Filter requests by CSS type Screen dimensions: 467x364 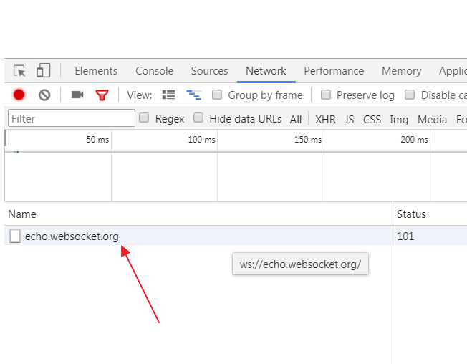pos(372,120)
